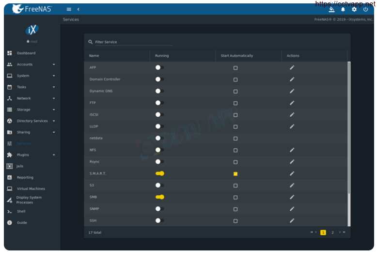Enable the SSH service running toggle
Image resolution: width=377 pixels, height=264 pixels.
[x=159, y=220]
